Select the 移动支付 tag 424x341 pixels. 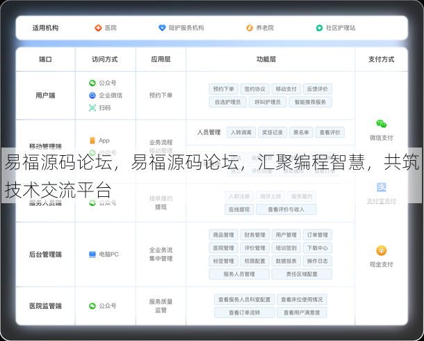pyautogui.click(x=286, y=89)
